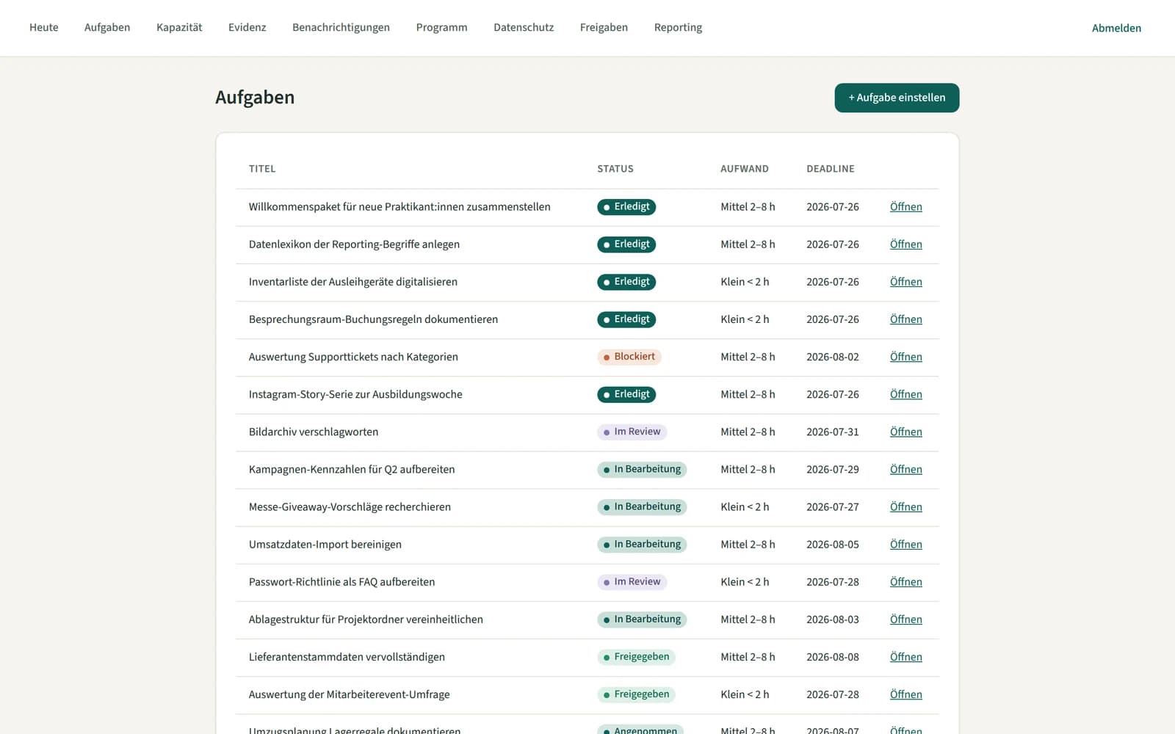Open Messe-Giveaway-Vorschläge via Öffnen link

point(906,507)
